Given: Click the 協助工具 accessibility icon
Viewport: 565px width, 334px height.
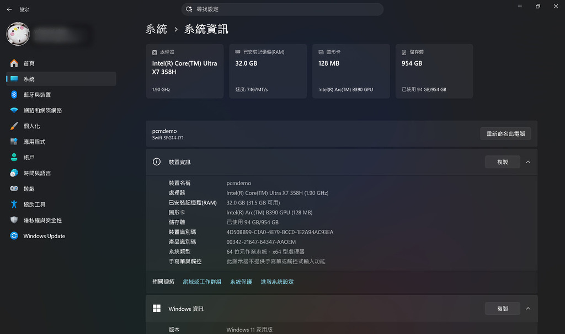Looking at the screenshot, I should click(x=14, y=204).
